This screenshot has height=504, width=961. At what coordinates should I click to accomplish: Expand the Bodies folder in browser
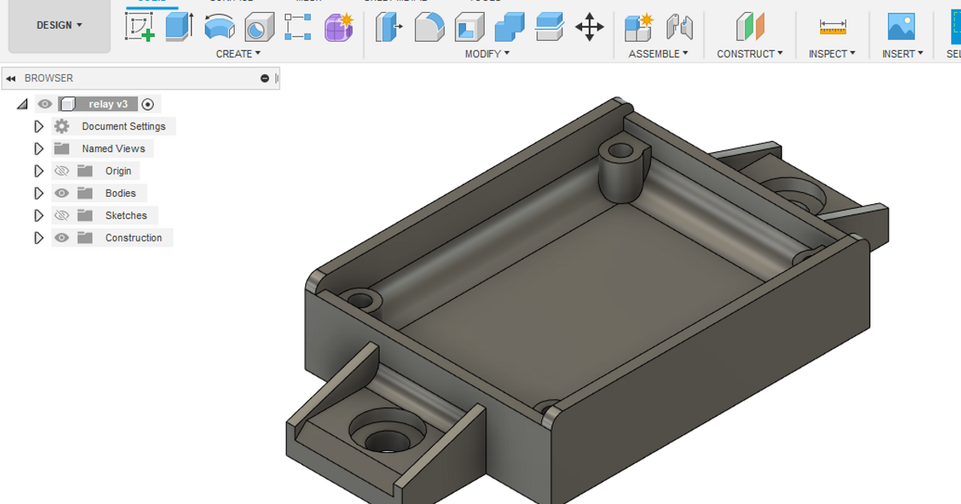point(39,193)
